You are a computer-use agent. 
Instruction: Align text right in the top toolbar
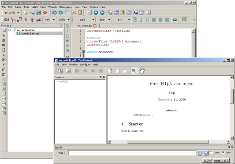[167, 20]
